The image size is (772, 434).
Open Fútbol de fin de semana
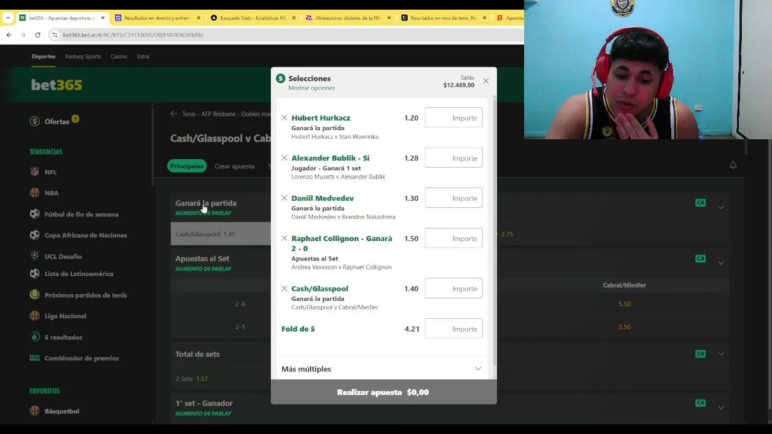[81, 214]
